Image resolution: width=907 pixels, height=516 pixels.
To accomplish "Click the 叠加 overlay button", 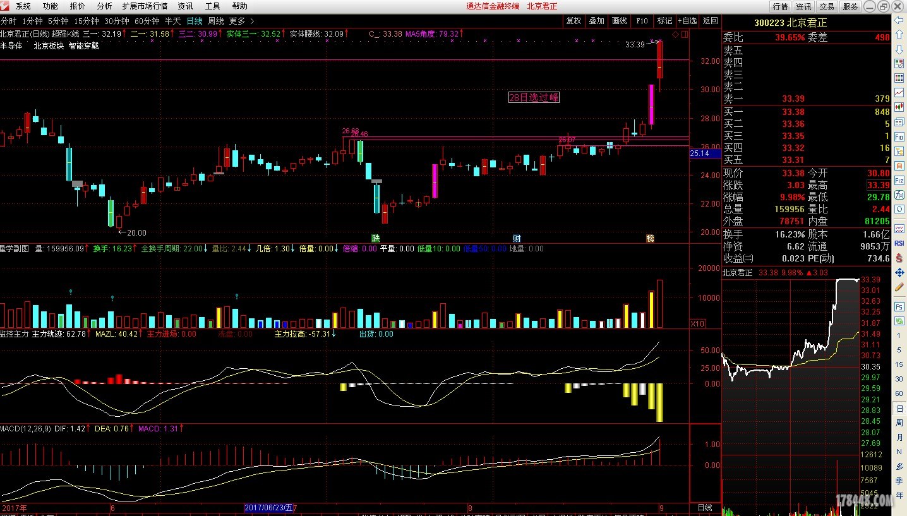I will pyautogui.click(x=597, y=21).
